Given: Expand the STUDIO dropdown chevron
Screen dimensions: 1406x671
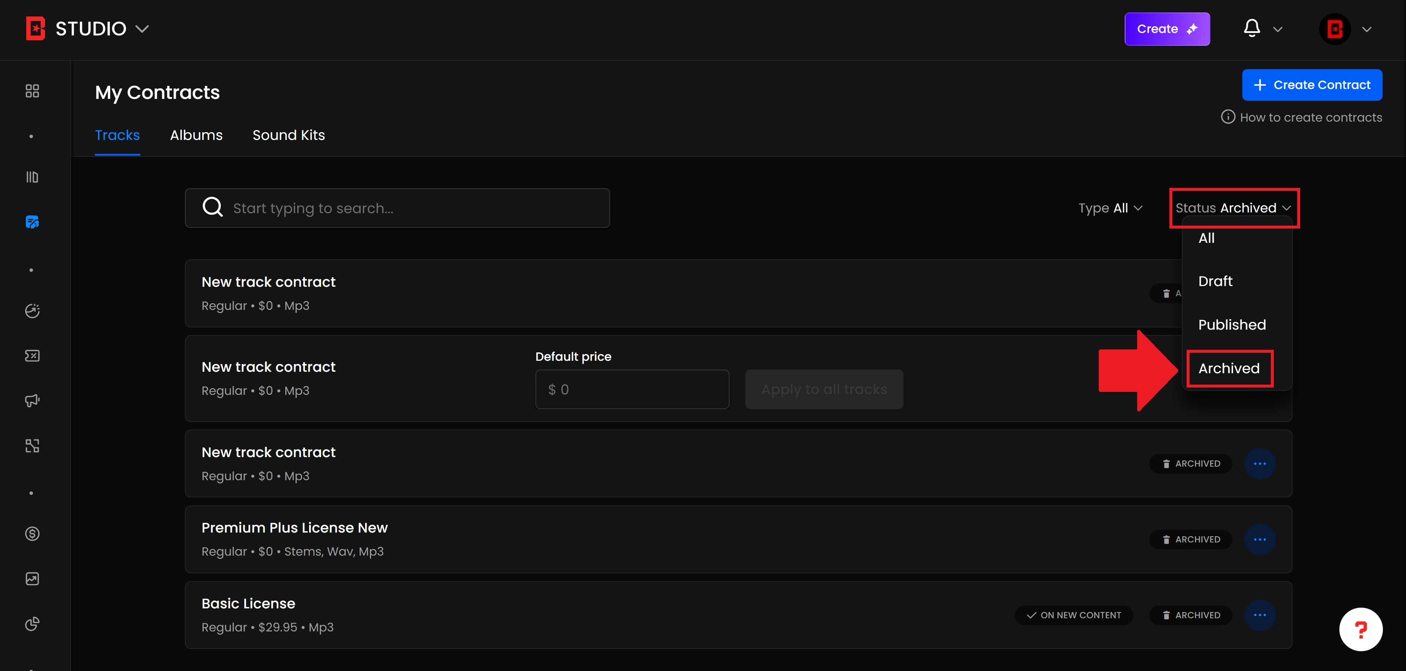Looking at the screenshot, I should pos(142,29).
